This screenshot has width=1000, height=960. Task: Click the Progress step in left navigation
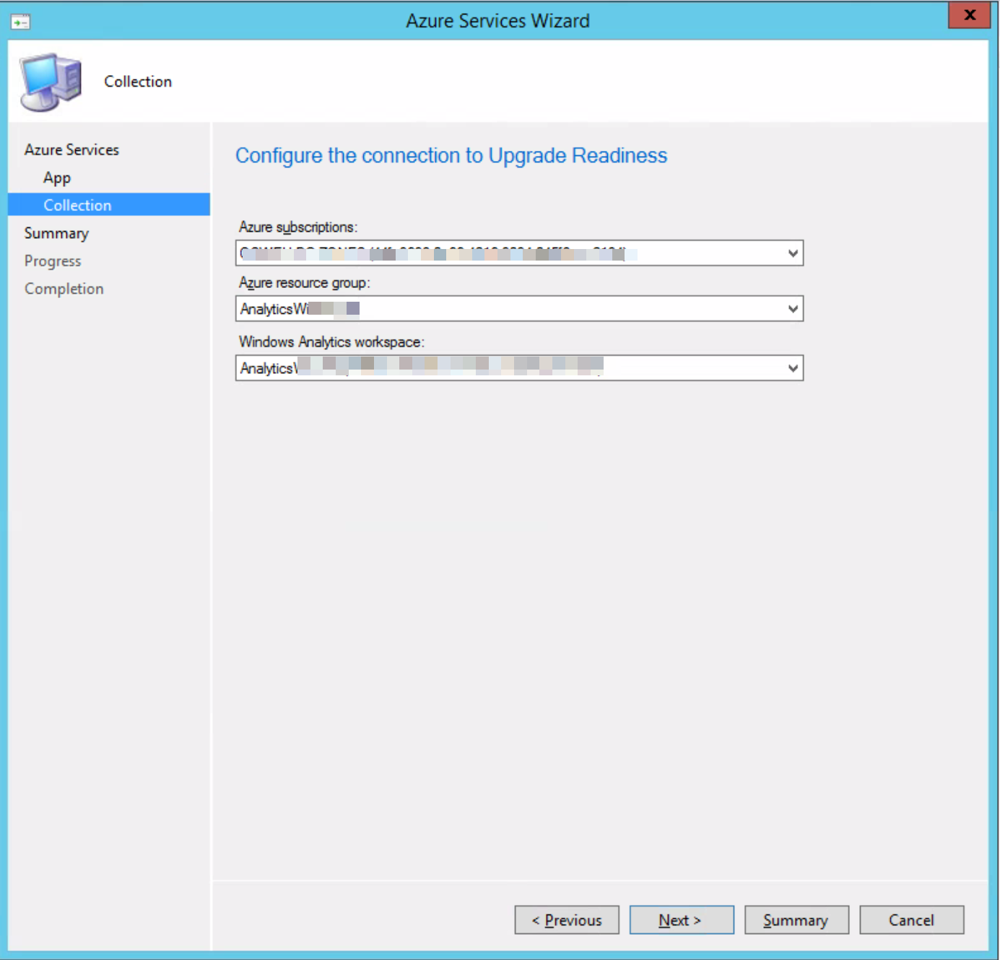point(53,261)
